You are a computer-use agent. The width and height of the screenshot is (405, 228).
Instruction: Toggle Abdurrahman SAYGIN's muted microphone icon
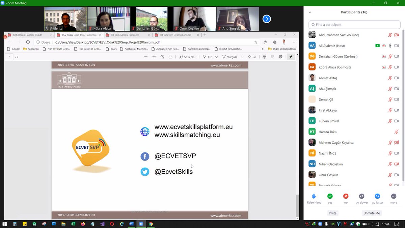(390, 35)
